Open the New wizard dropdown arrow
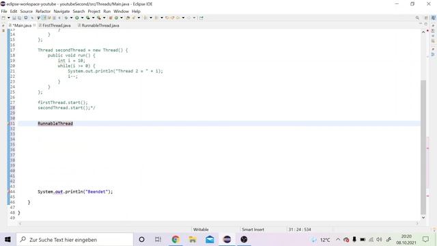 tap(9, 18)
